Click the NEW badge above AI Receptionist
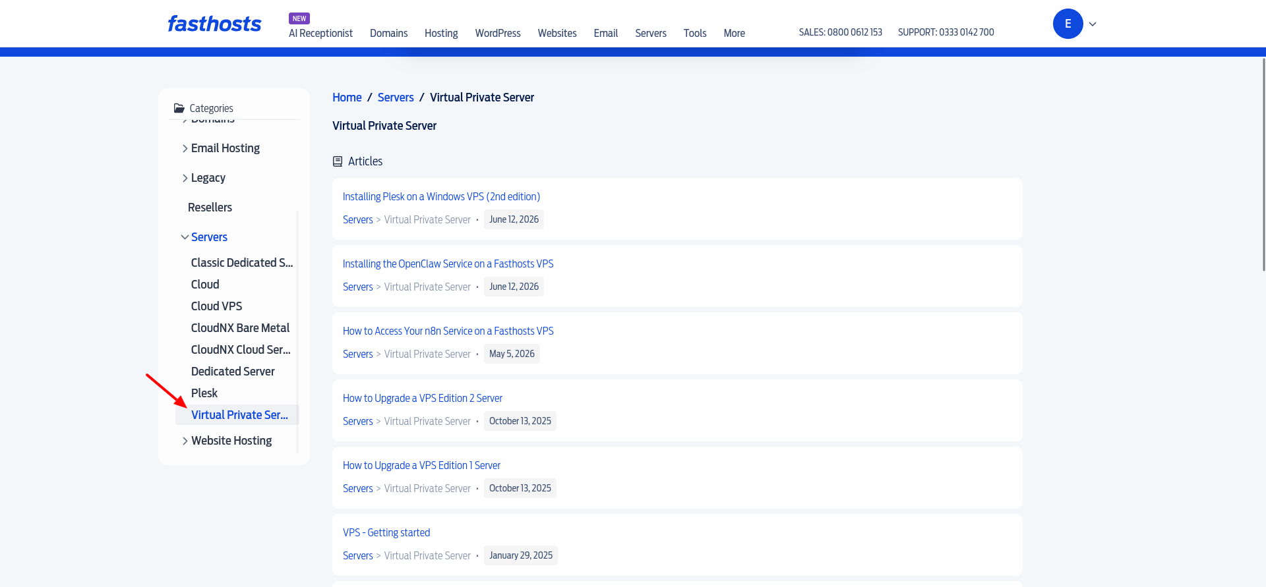Image resolution: width=1266 pixels, height=587 pixels. 299,18
